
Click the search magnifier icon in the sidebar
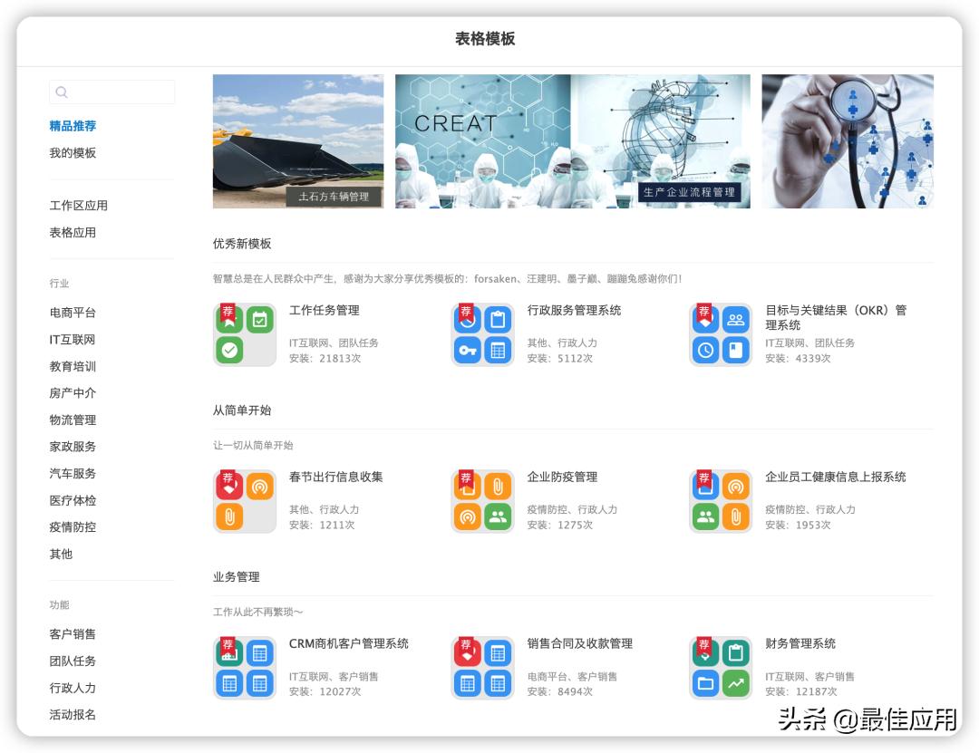[61, 92]
